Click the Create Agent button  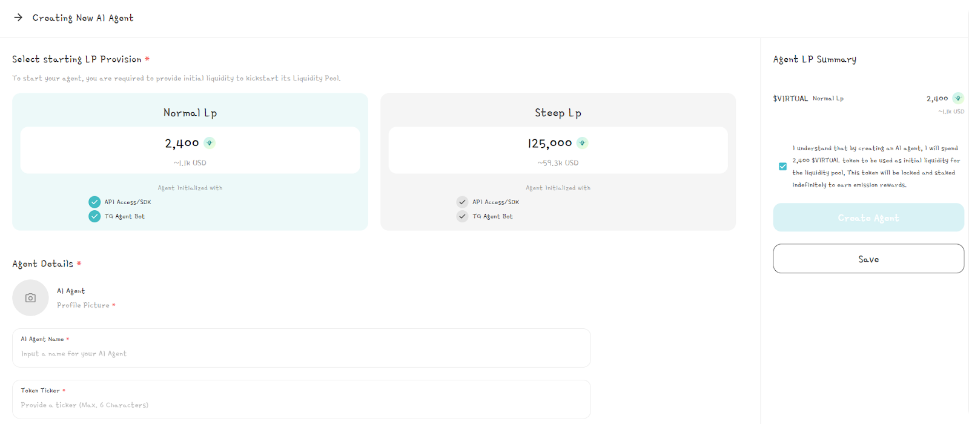coord(868,217)
